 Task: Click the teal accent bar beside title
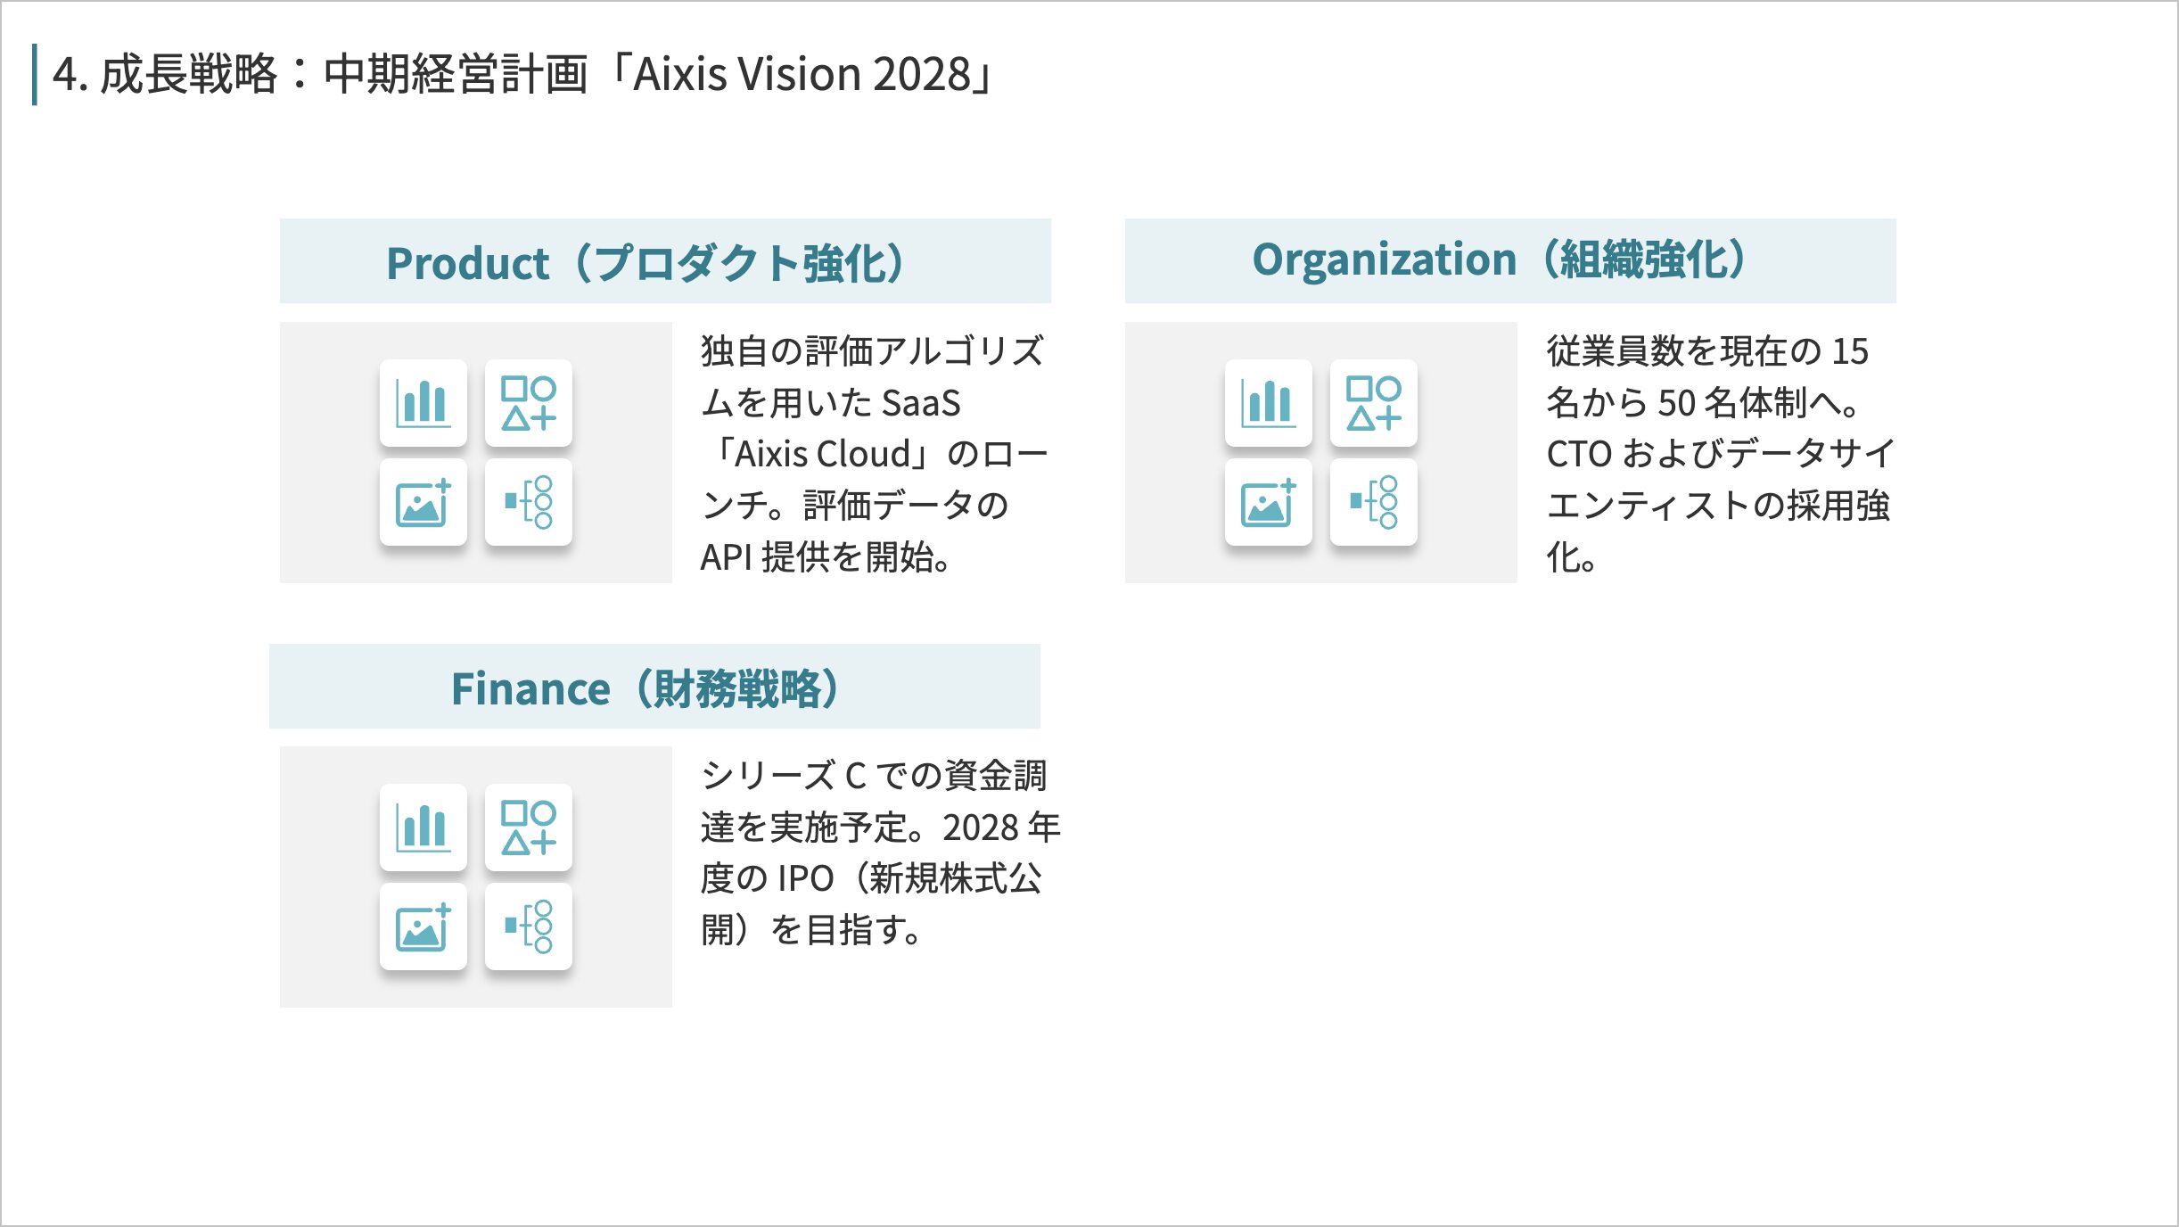coord(35,75)
